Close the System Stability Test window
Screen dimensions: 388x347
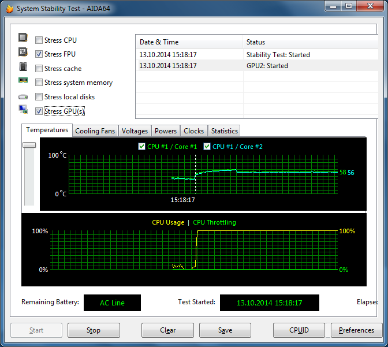pos(370,6)
